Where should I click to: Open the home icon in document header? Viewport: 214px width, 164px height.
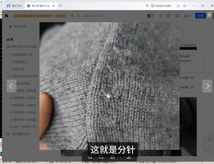[6, 16]
